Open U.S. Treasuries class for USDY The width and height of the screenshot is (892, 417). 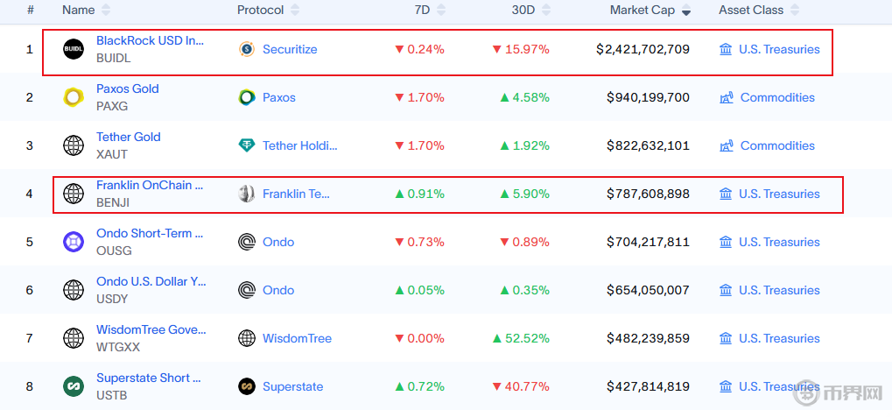click(779, 290)
